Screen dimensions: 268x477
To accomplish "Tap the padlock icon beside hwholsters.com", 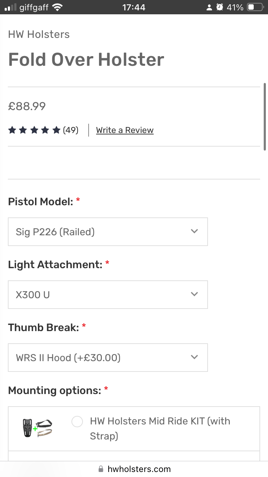I will click(101, 469).
